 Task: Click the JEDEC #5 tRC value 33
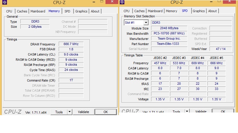216,89
